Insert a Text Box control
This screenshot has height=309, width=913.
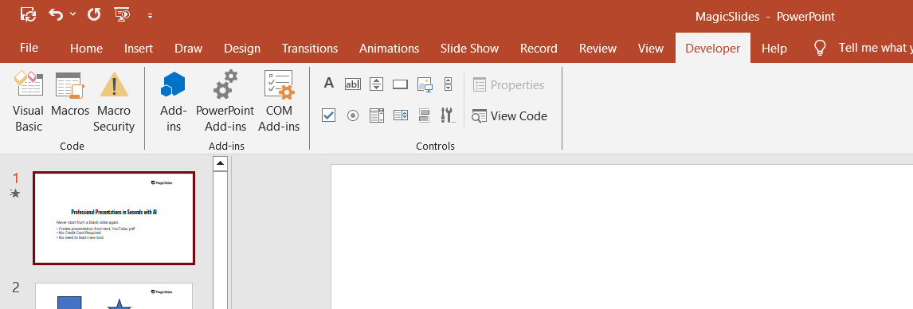[x=353, y=84]
